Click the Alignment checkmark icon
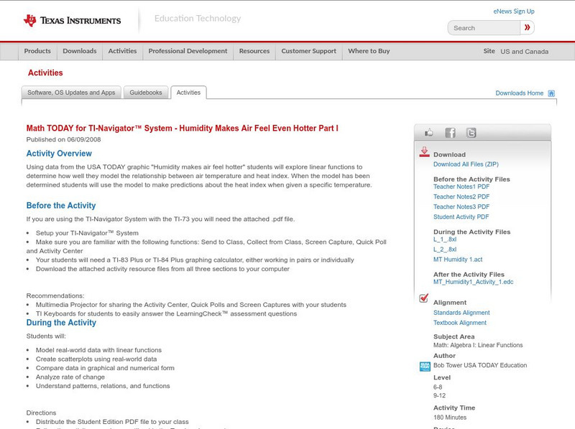Image resolution: width=575 pixels, height=429 pixels. (x=424, y=298)
